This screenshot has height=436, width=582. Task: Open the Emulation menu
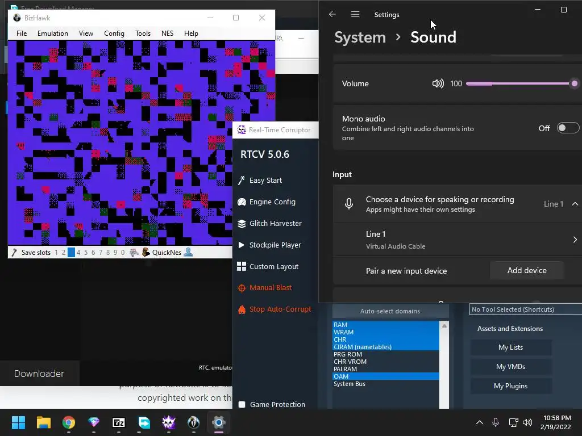coord(53,33)
